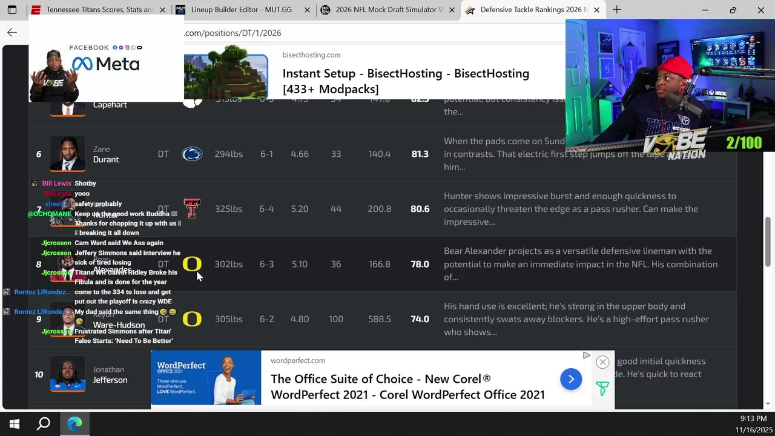Select the 81.3 rating for Zane Durant
Viewport: 775px width, 436px height.
pyautogui.click(x=420, y=154)
